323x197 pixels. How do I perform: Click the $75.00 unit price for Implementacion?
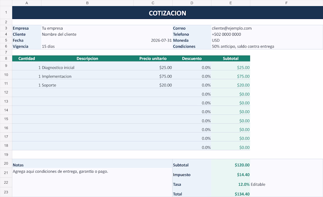point(153,76)
